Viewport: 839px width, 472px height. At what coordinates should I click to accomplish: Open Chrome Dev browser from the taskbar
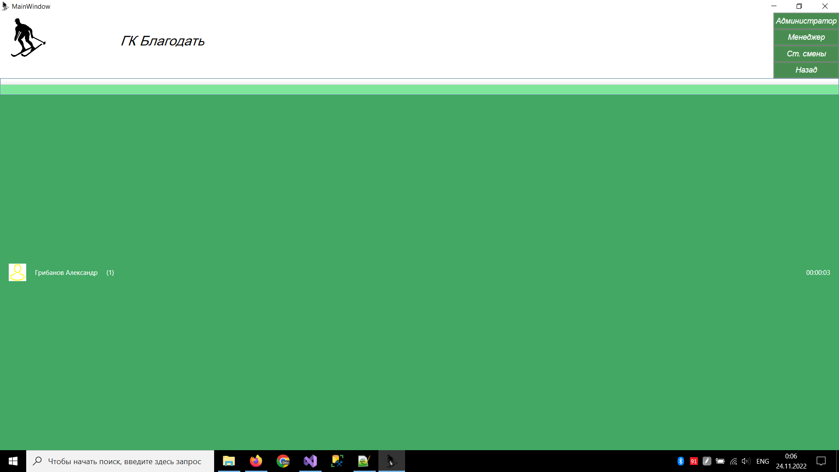pyautogui.click(x=283, y=461)
